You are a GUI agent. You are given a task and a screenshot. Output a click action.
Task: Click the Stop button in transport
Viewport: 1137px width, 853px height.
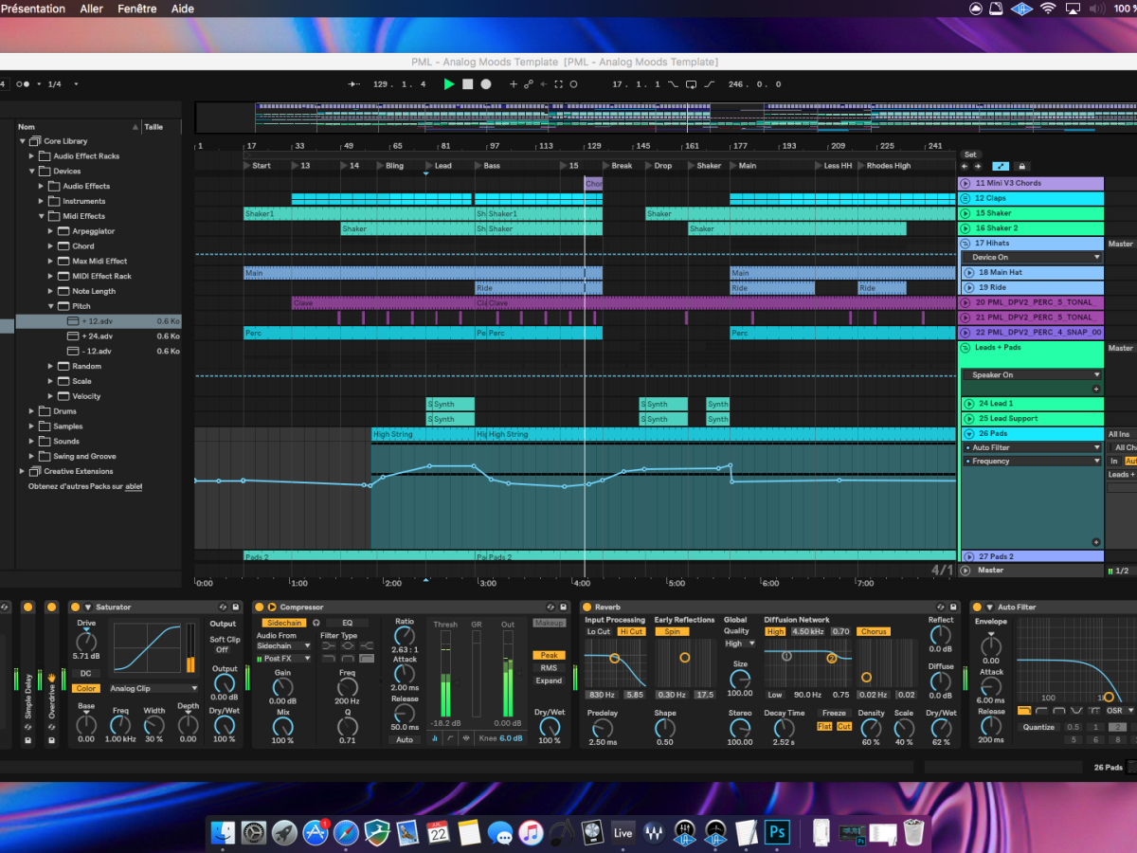pyautogui.click(x=467, y=84)
